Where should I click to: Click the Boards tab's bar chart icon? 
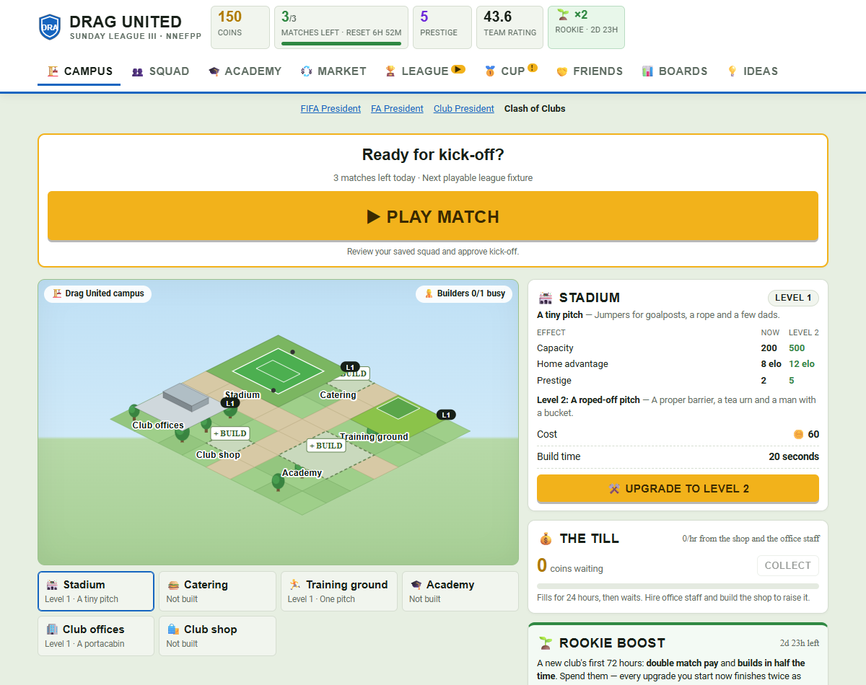click(x=647, y=71)
